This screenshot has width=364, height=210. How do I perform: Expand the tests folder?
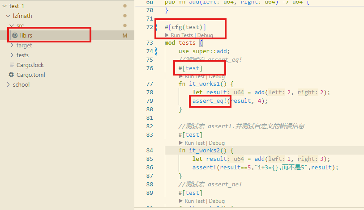(x=12, y=55)
